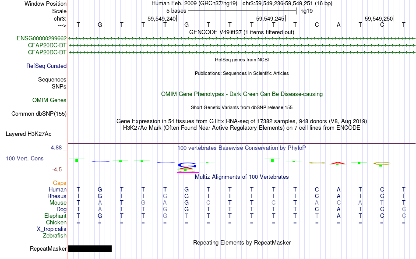Image resolution: width=416 pixels, height=259 pixels.
Task: Click the SNPs track label
Action: (x=59, y=87)
